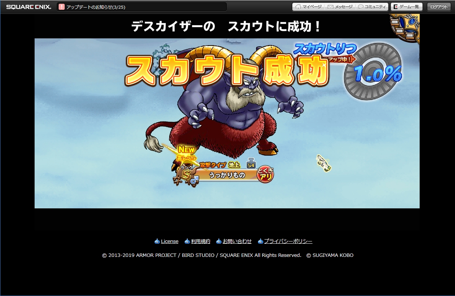Click the rank S emblem
This screenshot has height=296, width=455.
(x=185, y=175)
